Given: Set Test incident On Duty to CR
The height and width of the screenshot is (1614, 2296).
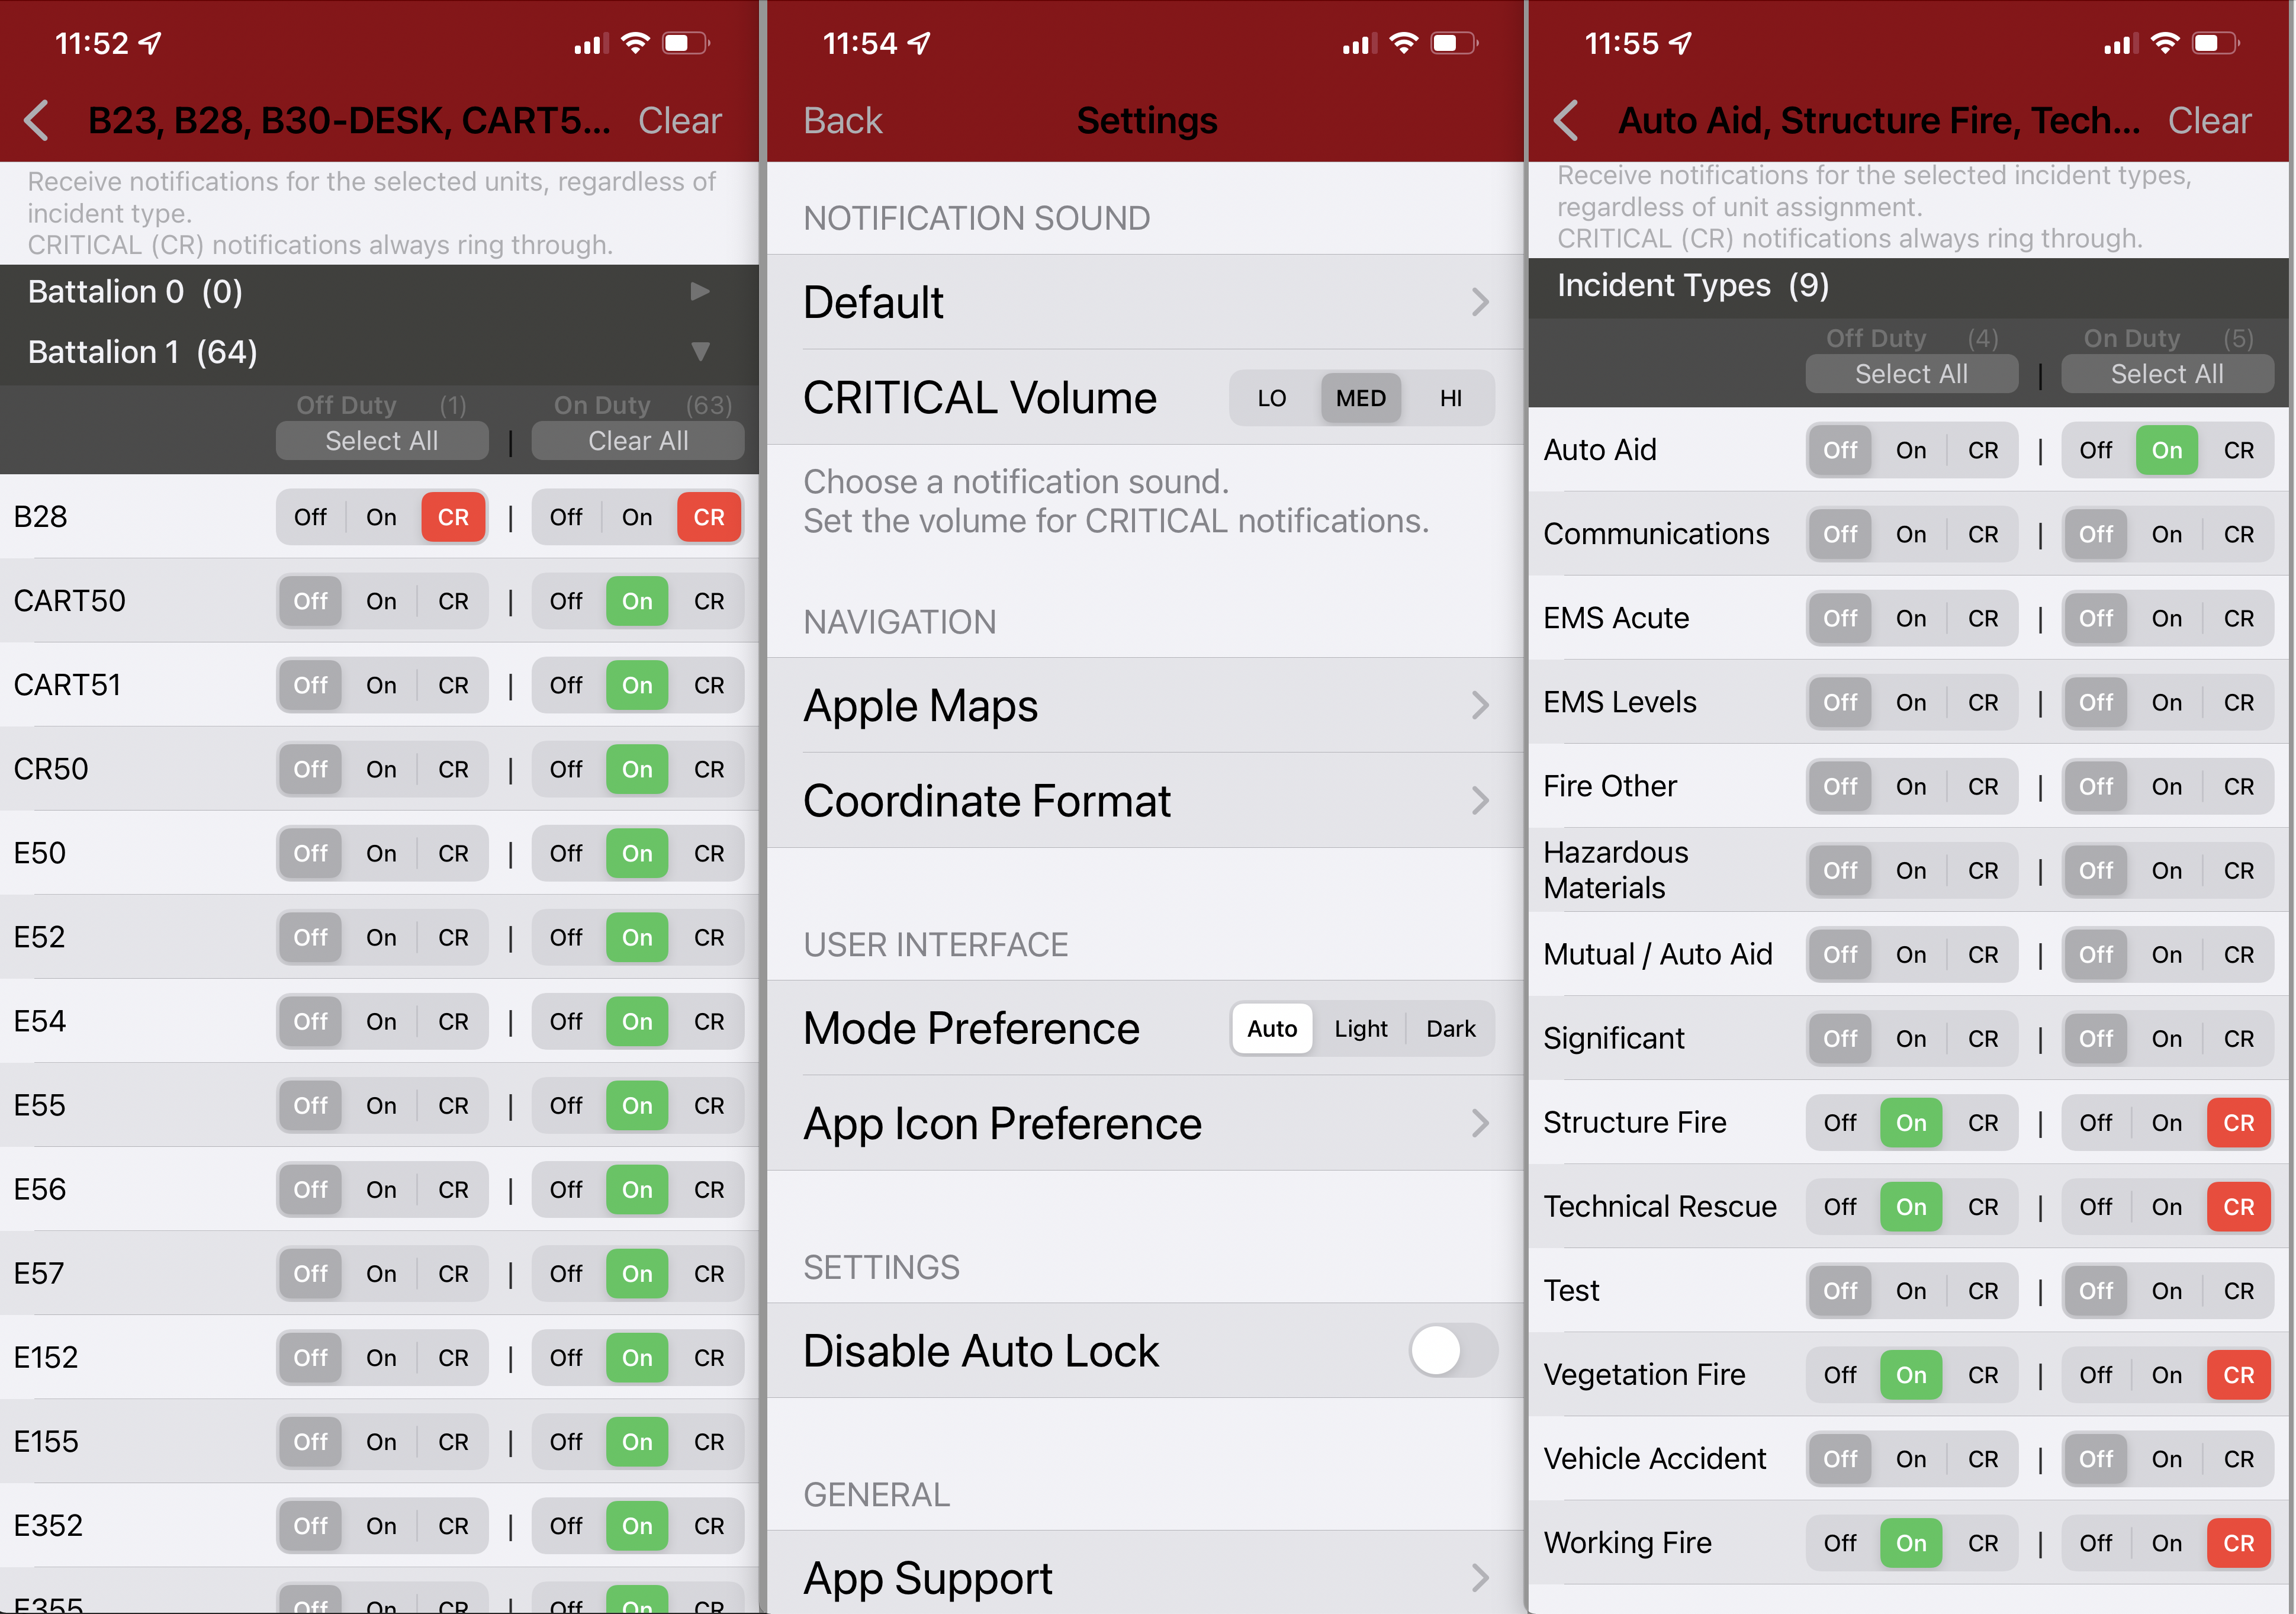Looking at the screenshot, I should (x=2238, y=1291).
